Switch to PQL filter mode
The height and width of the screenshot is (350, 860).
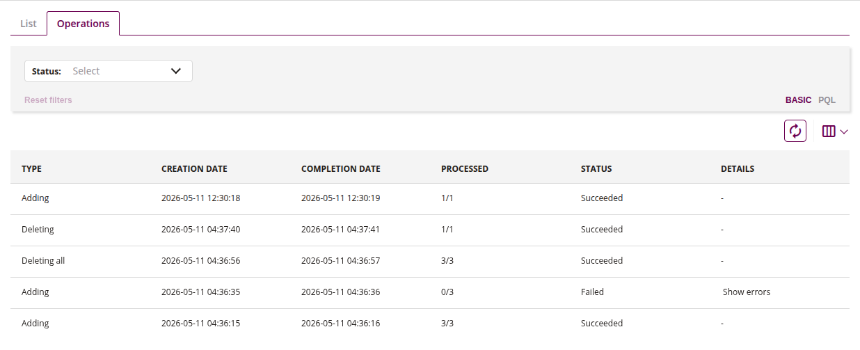pos(827,100)
